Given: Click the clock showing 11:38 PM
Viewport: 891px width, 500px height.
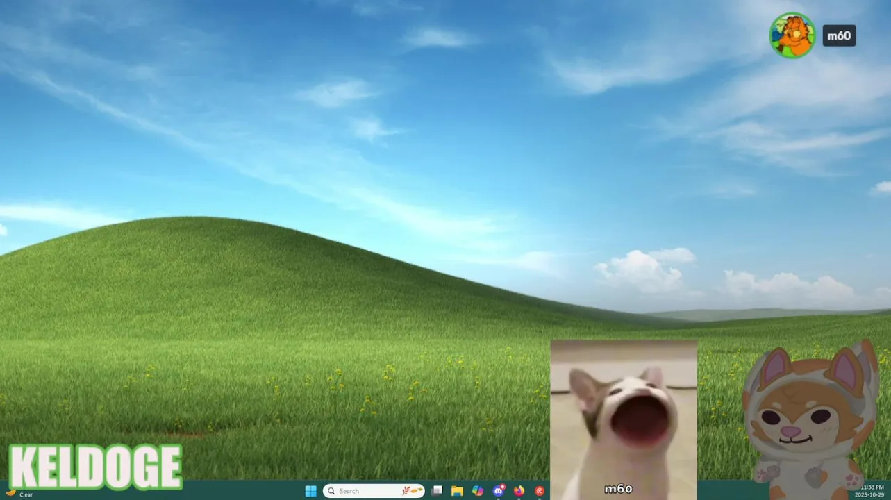Looking at the screenshot, I should pyautogui.click(x=872, y=491).
